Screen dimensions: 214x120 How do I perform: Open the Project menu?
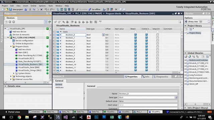(5, 6)
